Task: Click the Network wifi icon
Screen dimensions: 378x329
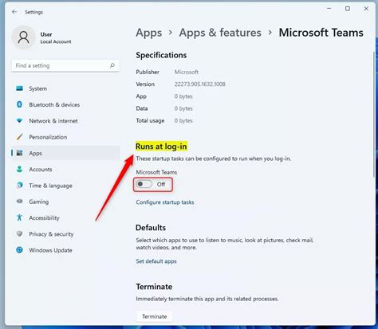Action: coord(19,121)
